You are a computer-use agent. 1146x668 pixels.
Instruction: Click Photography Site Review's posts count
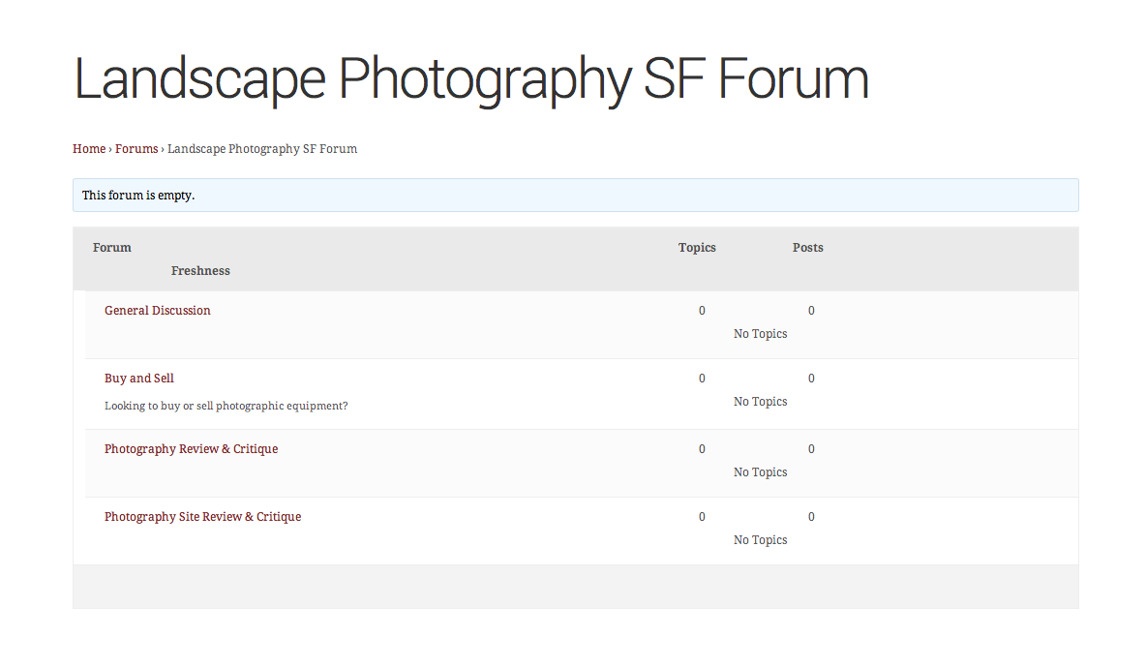pos(811,517)
